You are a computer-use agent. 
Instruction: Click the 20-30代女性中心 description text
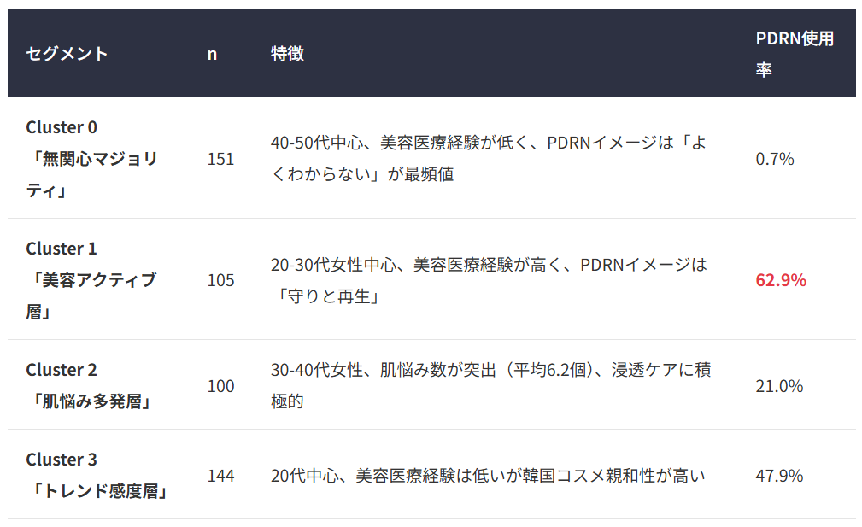coord(489,280)
